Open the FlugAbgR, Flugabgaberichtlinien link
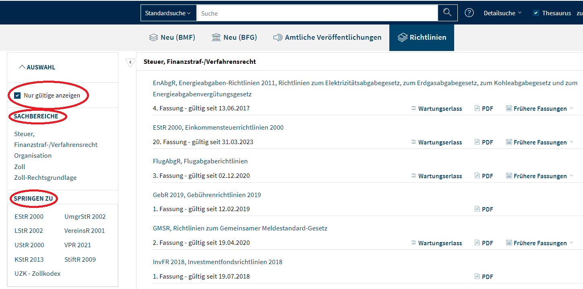 click(200, 161)
